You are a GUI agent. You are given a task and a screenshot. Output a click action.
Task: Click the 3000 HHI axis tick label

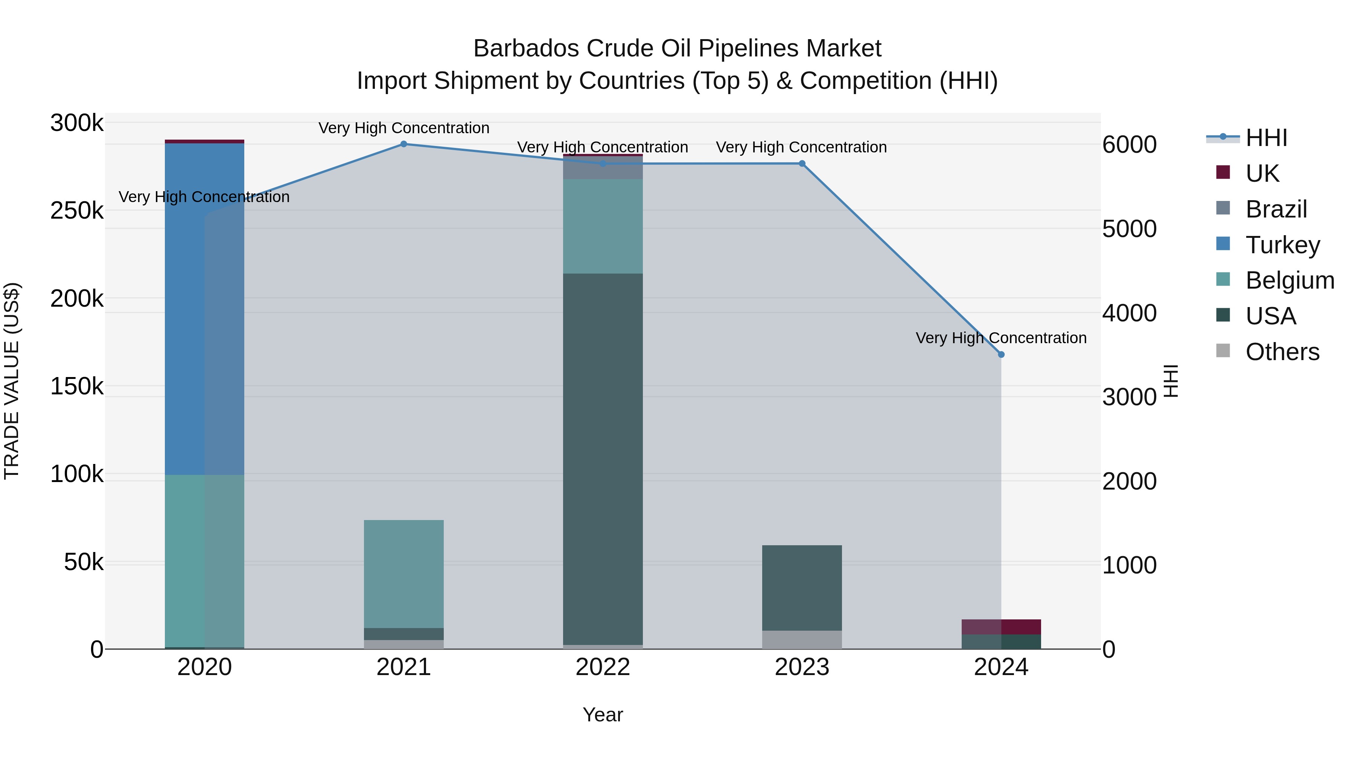(1129, 397)
